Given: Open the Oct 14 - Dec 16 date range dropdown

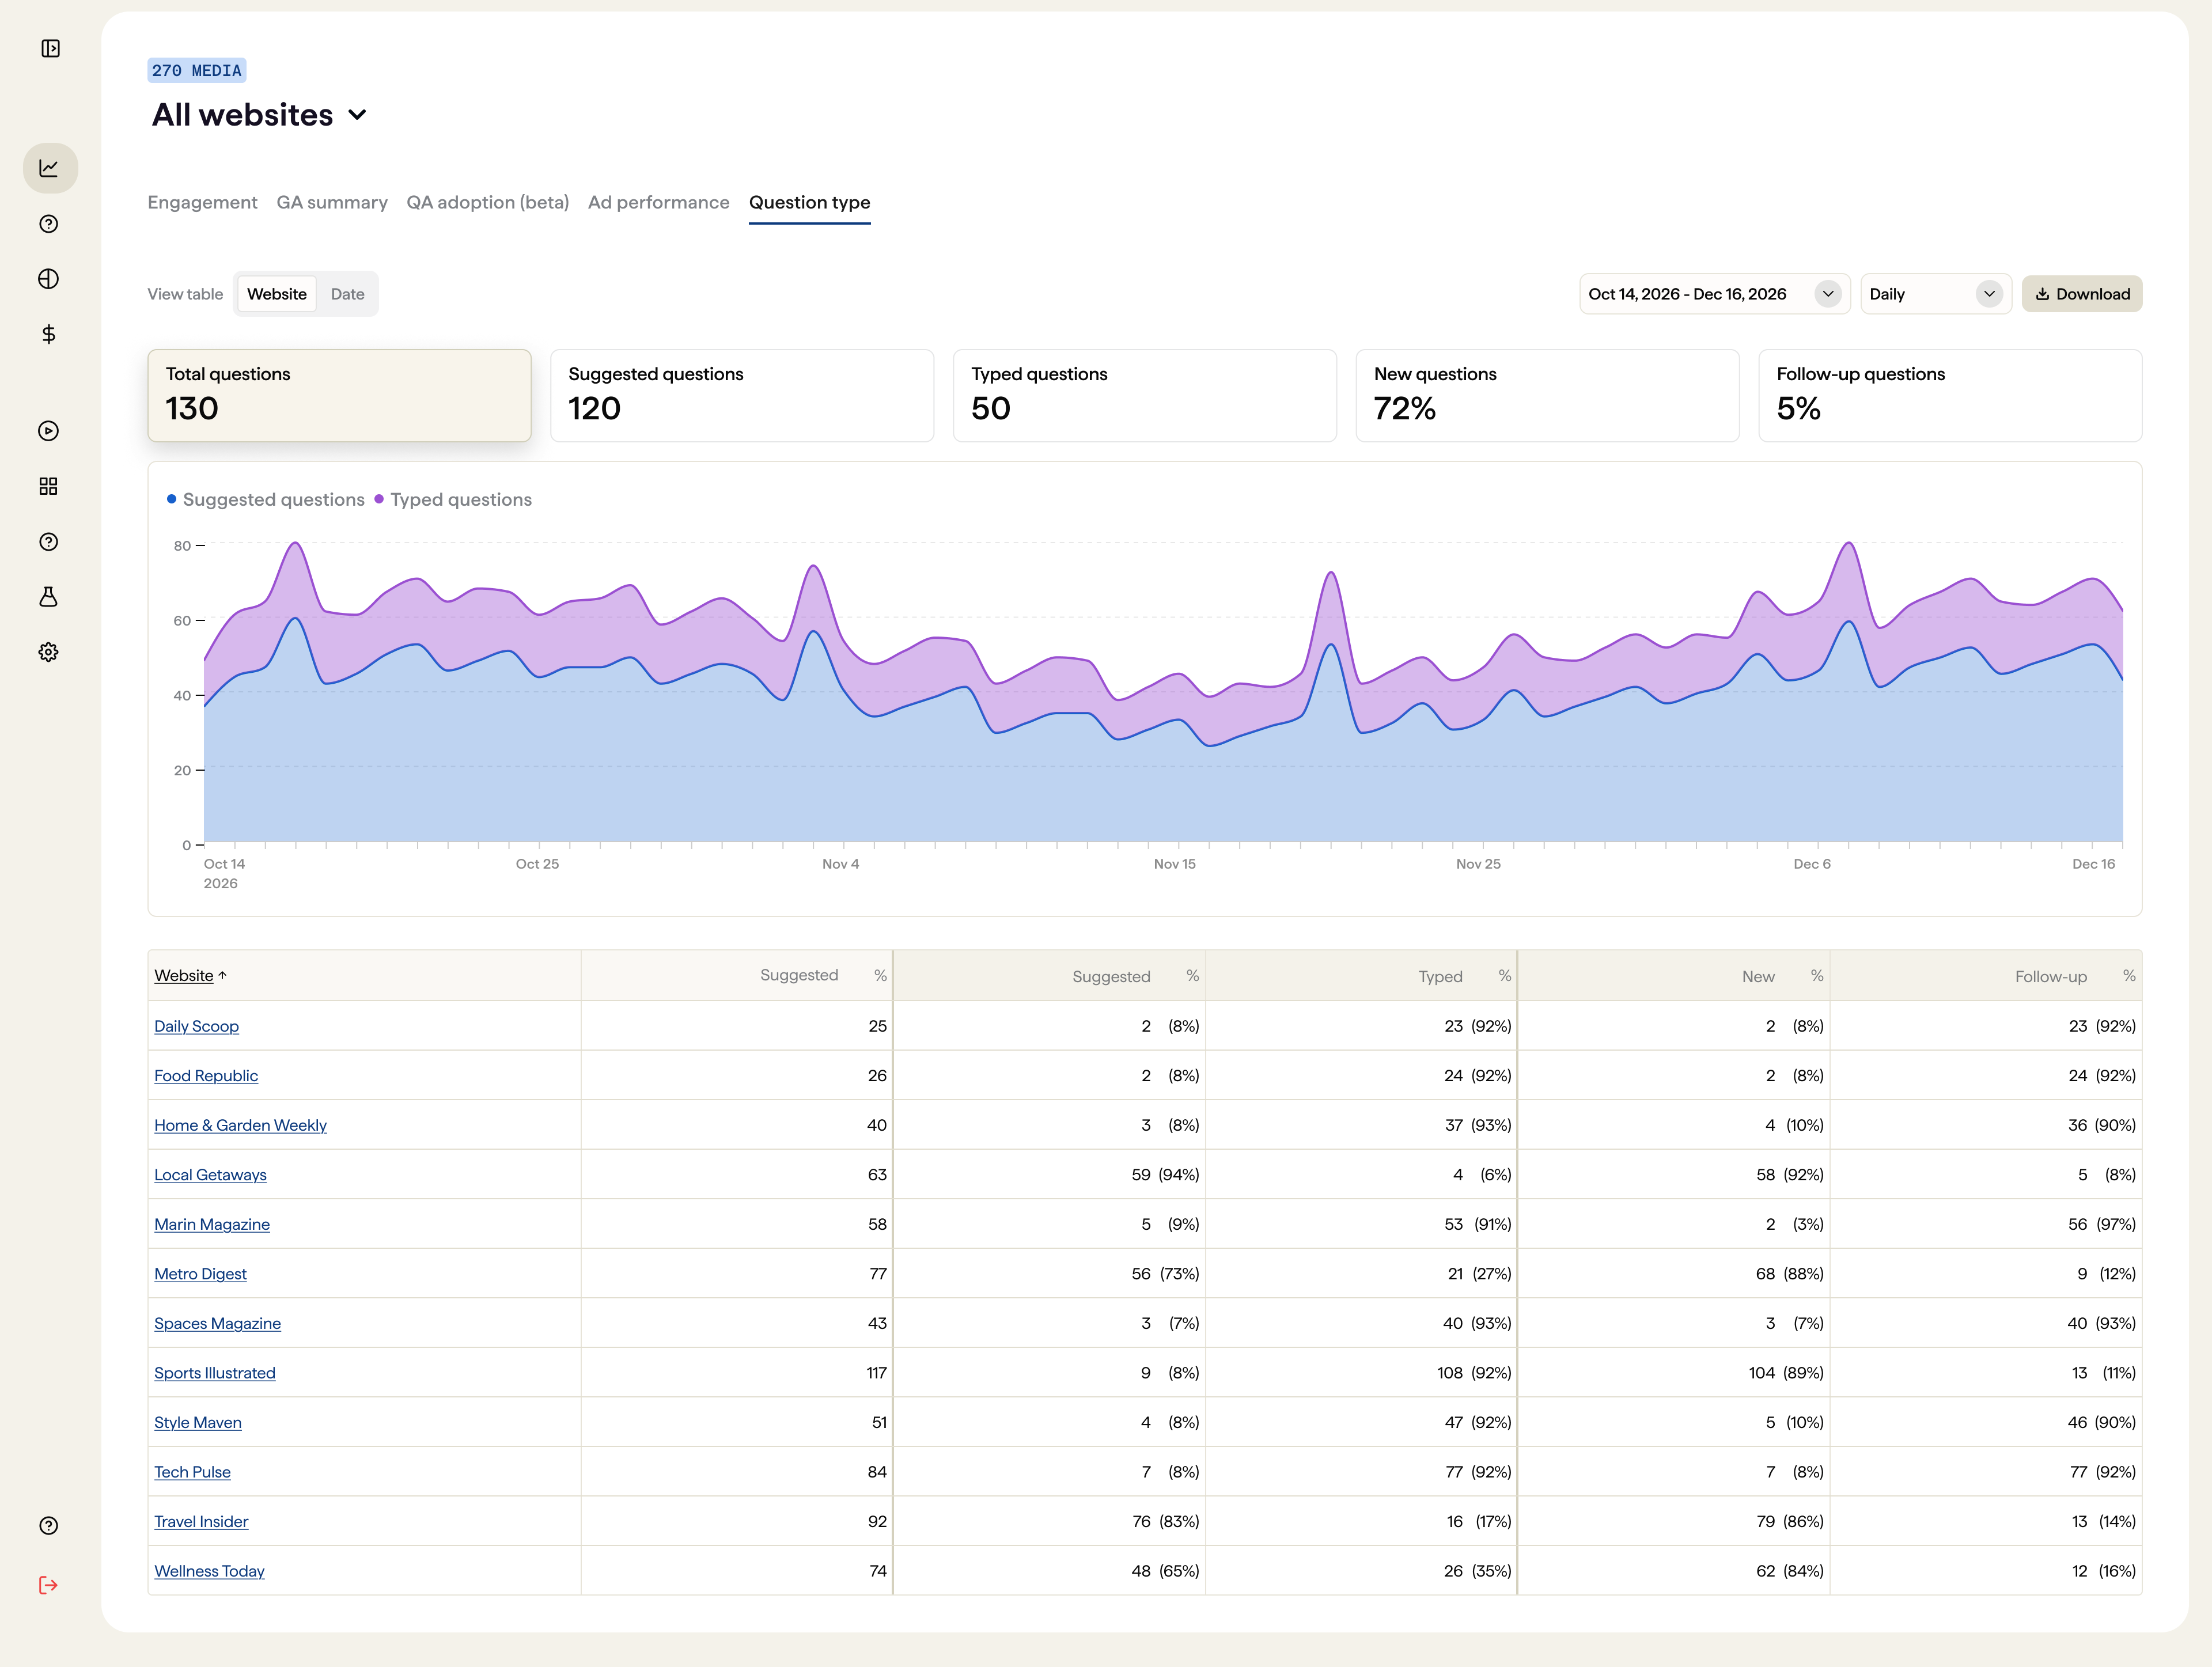Looking at the screenshot, I should click(x=1714, y=294).
